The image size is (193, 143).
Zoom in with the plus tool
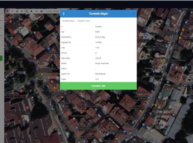tap(8, 11)
